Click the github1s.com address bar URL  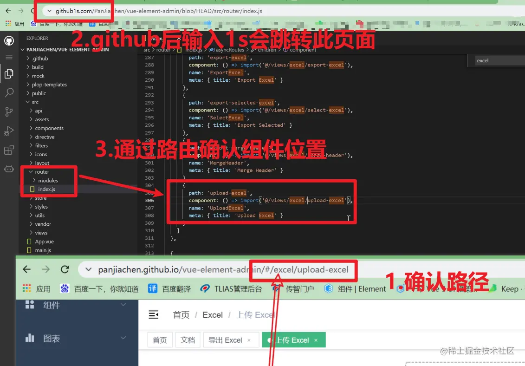click(159, 11)
